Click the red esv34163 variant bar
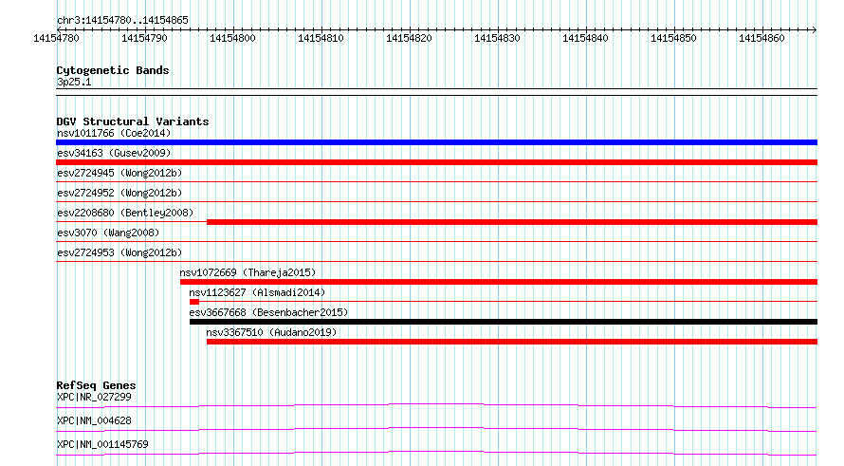844x466 pixels. [436, 162]
